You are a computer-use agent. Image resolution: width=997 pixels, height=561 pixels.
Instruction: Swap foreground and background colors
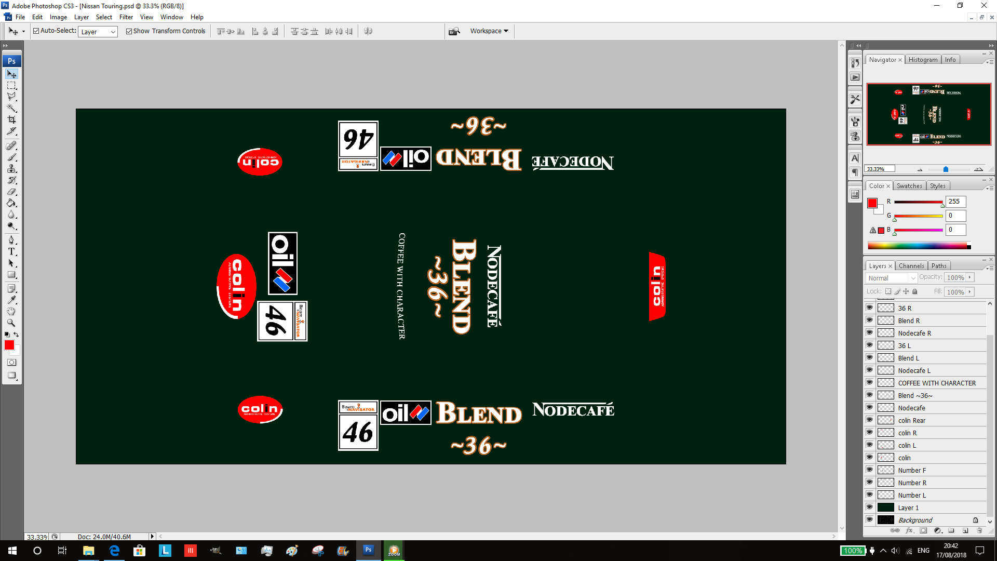click(x=16, y=335)
